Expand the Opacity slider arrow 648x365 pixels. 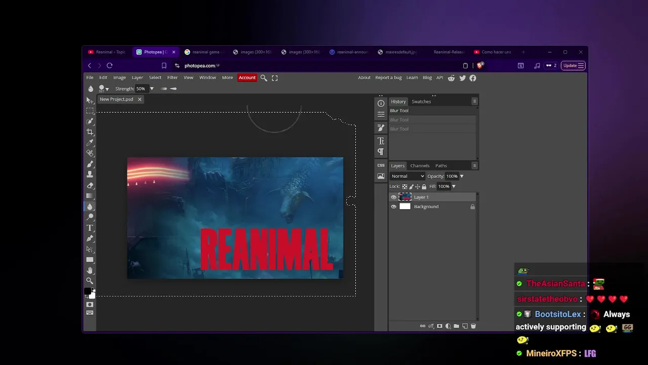coord(462,176)
